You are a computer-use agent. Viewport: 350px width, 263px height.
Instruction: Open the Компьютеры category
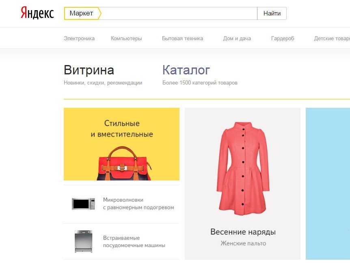pyautogui.click(x=126, y=39)
